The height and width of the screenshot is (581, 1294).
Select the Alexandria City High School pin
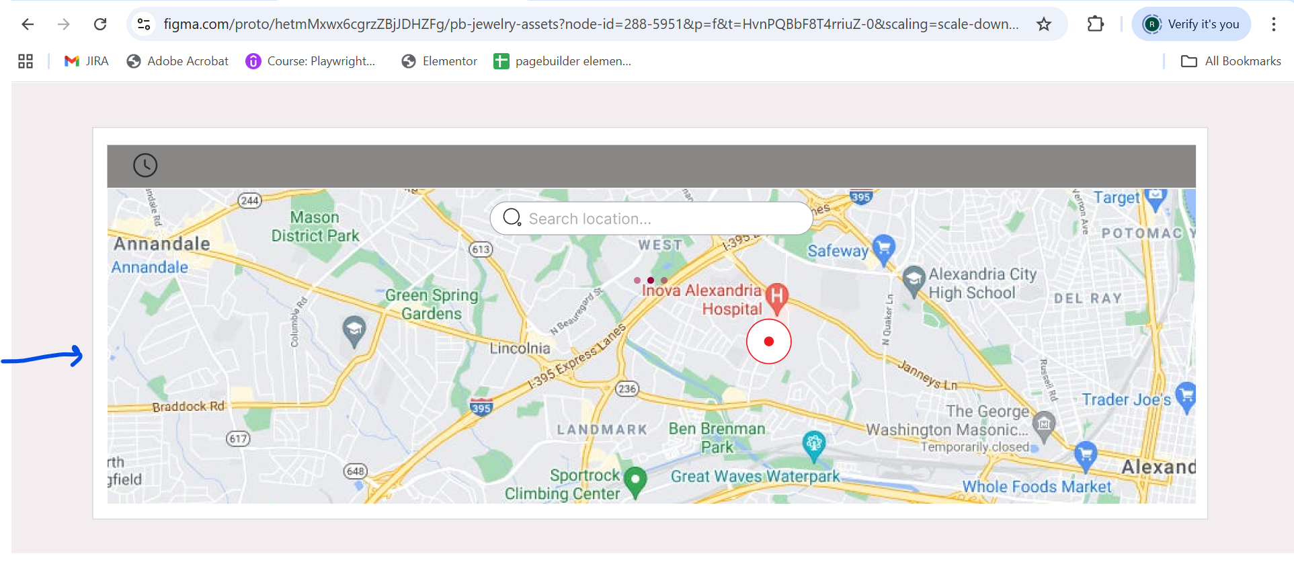point(914,281)
